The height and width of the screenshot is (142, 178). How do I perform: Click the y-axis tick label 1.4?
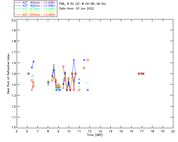[x=14, y=85]
